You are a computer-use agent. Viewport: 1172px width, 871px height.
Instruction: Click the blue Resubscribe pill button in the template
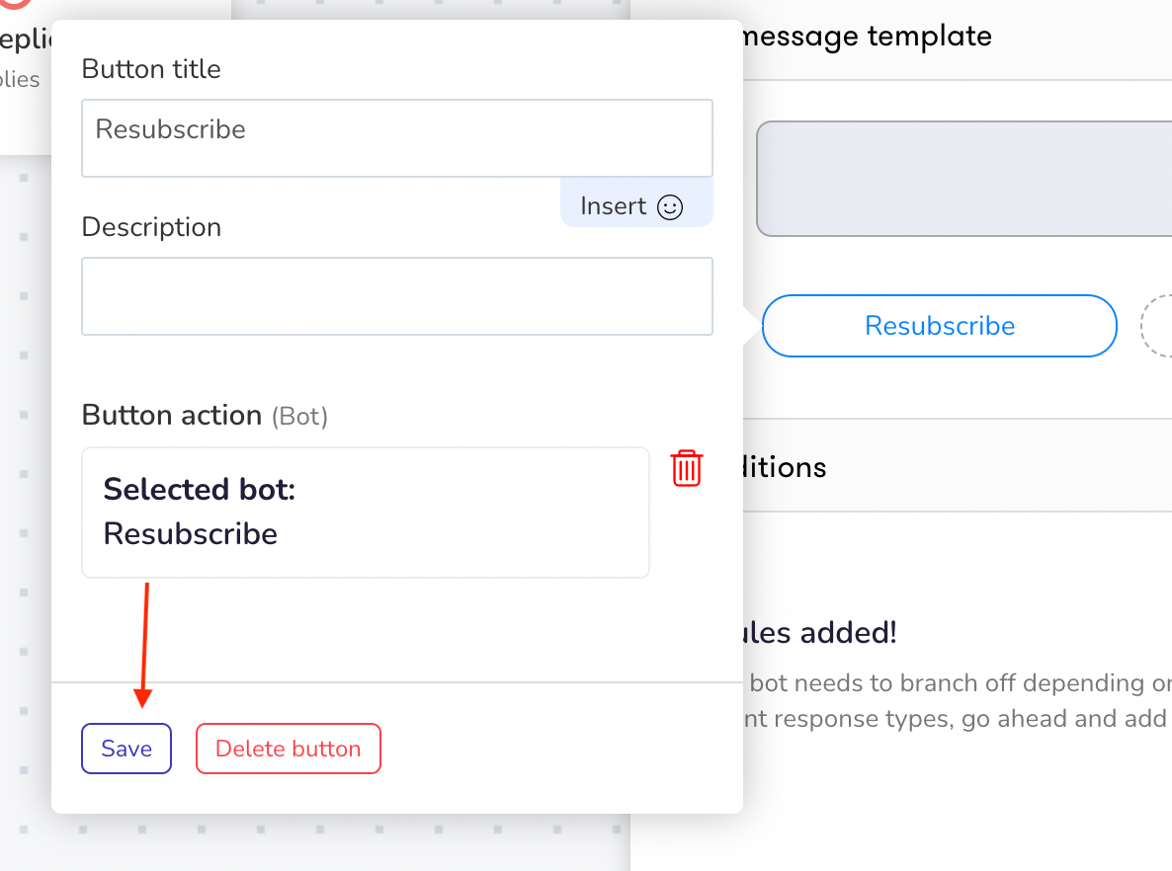tap(940, 326)
